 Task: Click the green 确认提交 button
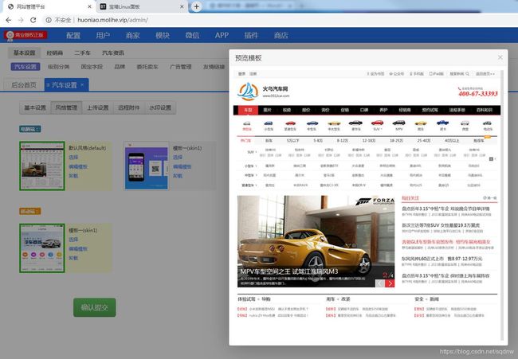click(x=95, y=307)
